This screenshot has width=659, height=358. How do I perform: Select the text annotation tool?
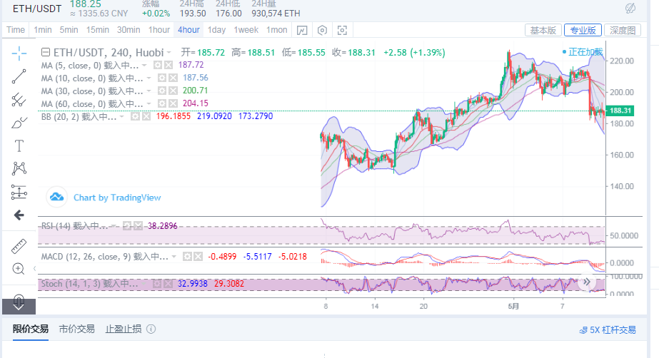click(x=19, y=145)
